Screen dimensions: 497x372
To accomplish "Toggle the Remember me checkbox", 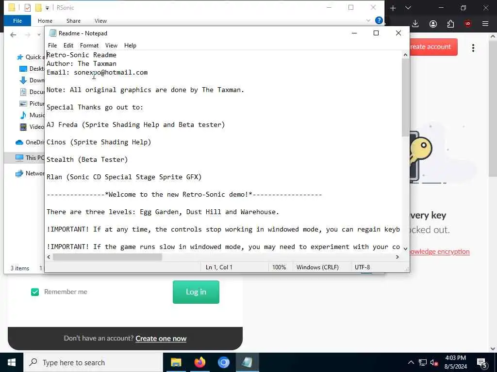I will pyautogui.click(x=35, y=292).
